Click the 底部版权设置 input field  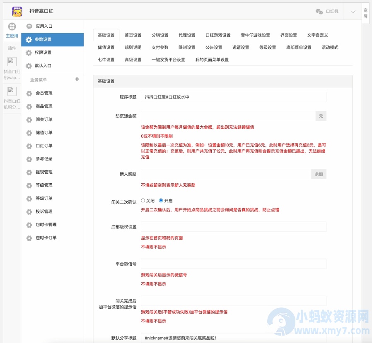[x=234, y=227]
